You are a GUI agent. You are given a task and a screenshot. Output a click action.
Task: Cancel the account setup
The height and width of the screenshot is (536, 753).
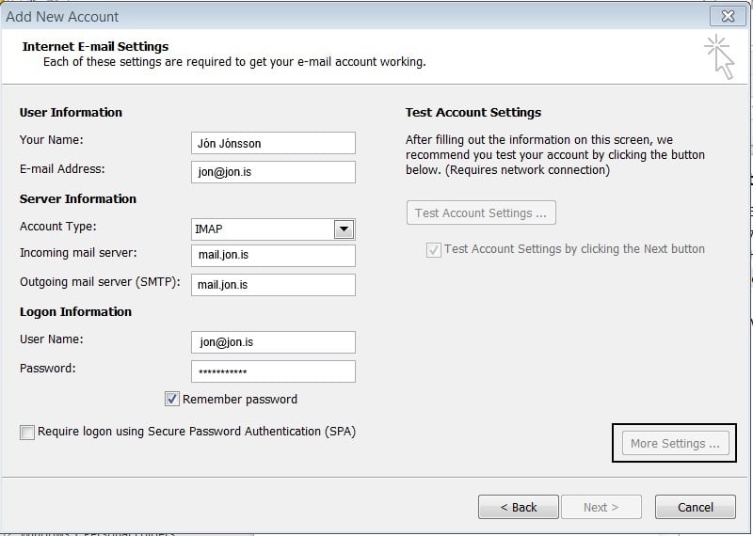click(696, 507)
